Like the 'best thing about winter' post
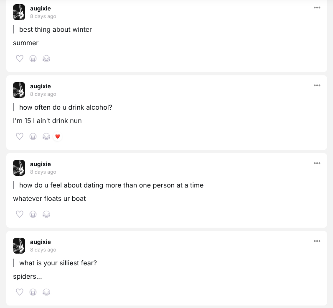Image resolution: width=333 pixels, height=308 pixels. (x=20, y=59)
